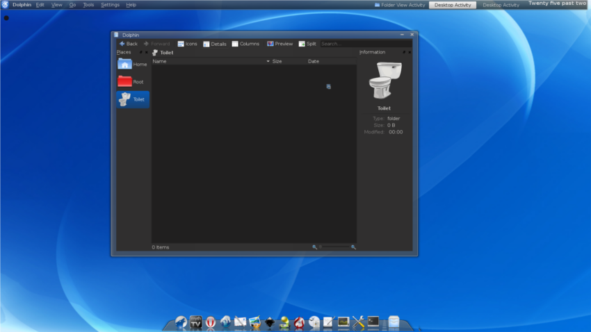Switch to Icons view mode

click(187, 44)
